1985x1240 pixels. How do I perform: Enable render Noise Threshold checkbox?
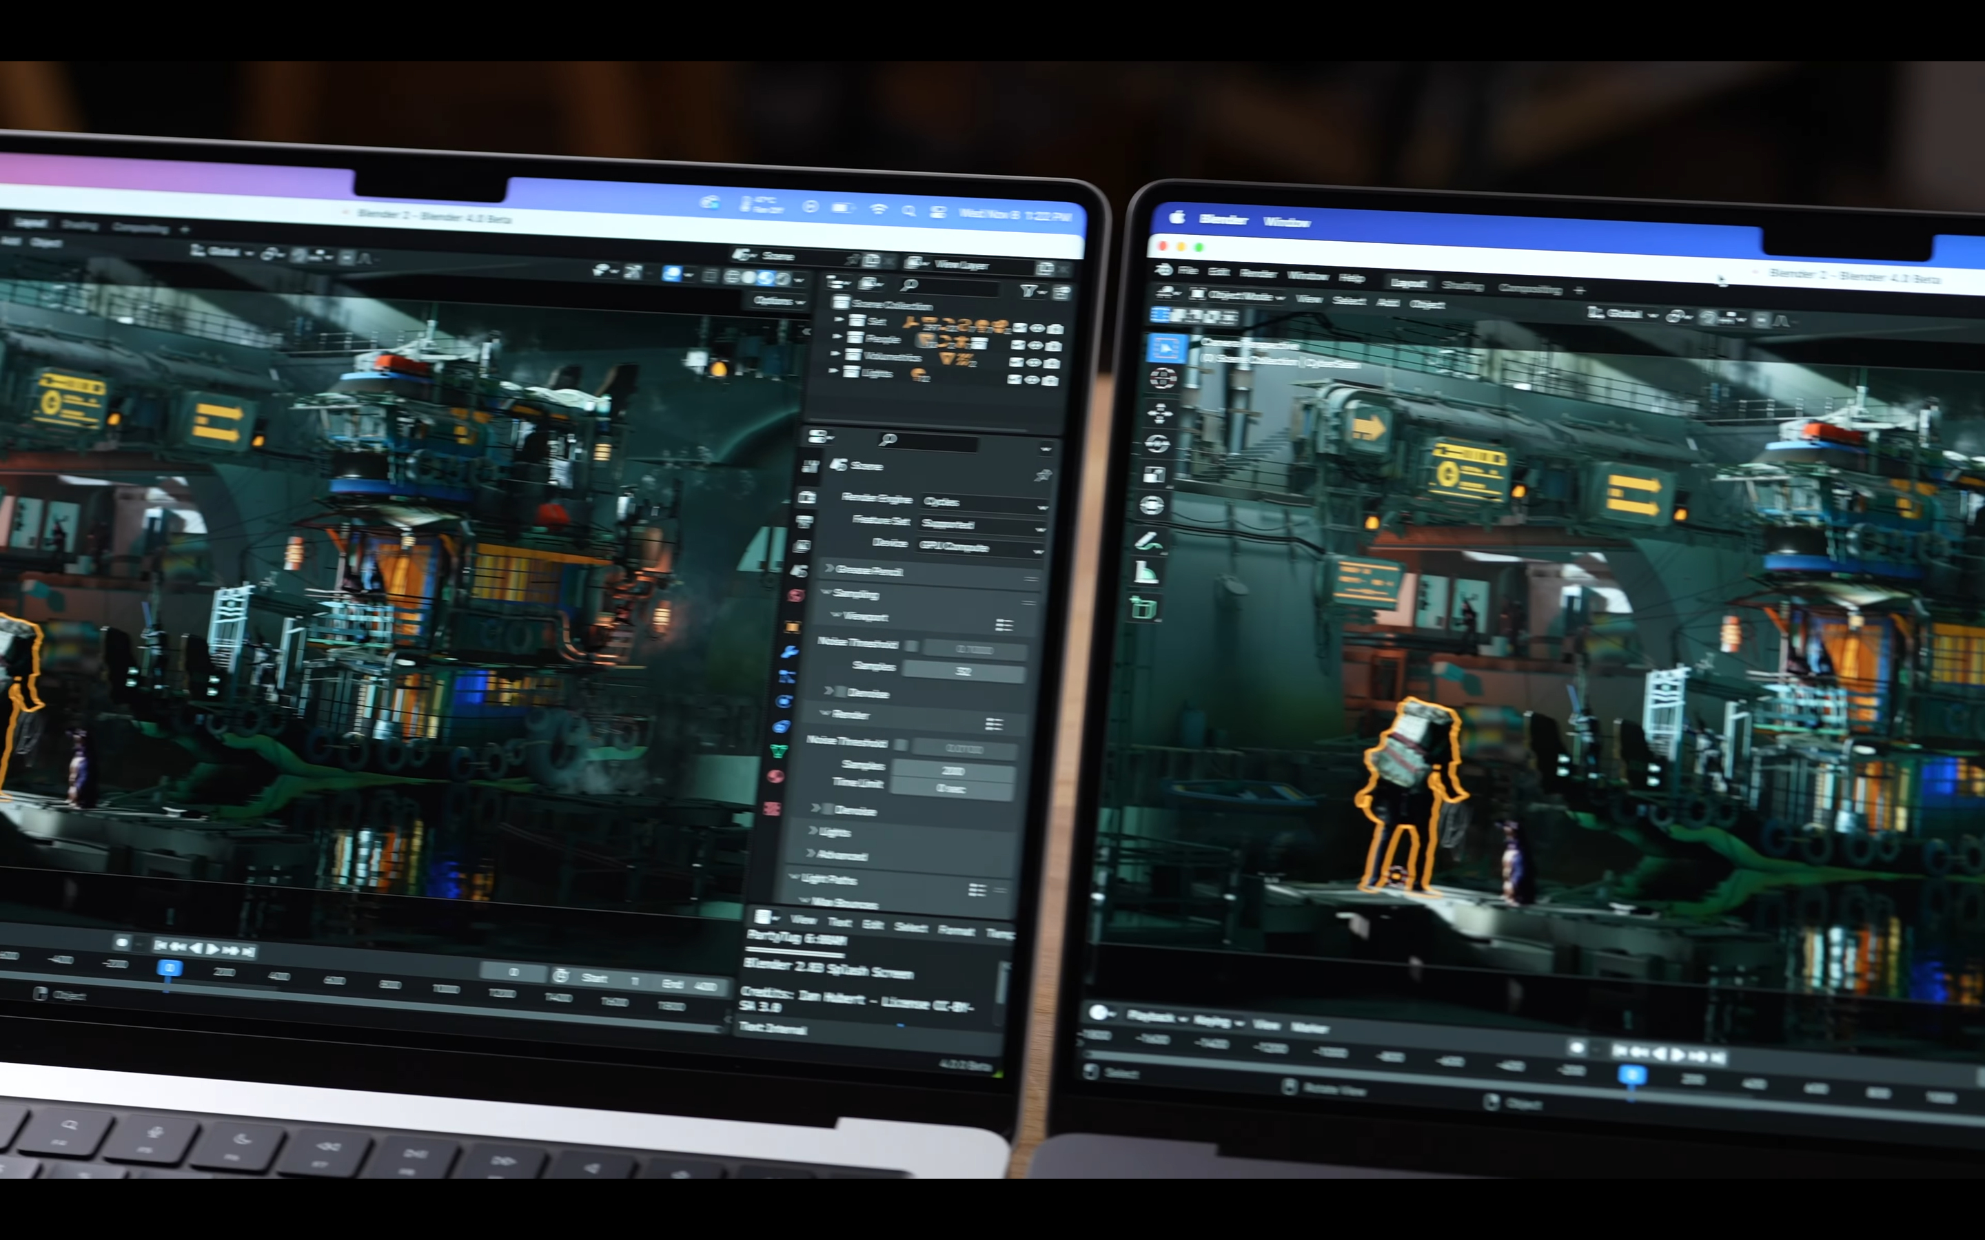tap(901, 745)
